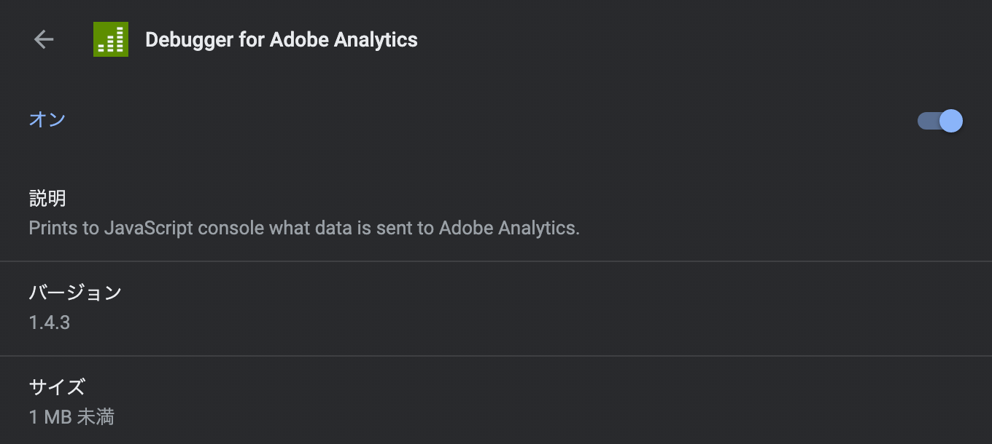Click the description text about JavaScript console

303,228
